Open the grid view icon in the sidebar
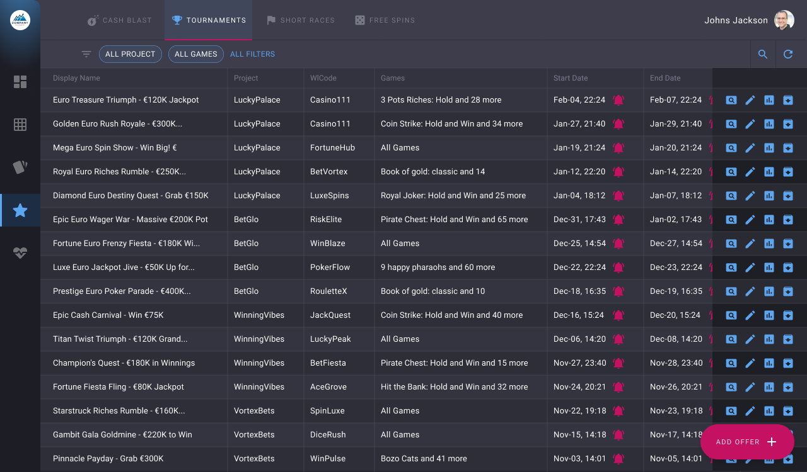 click(20, 125)
